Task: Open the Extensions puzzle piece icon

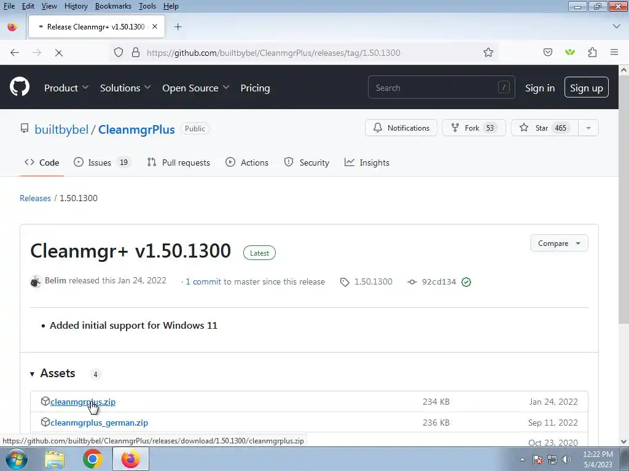Action: (x=592, y=53)
